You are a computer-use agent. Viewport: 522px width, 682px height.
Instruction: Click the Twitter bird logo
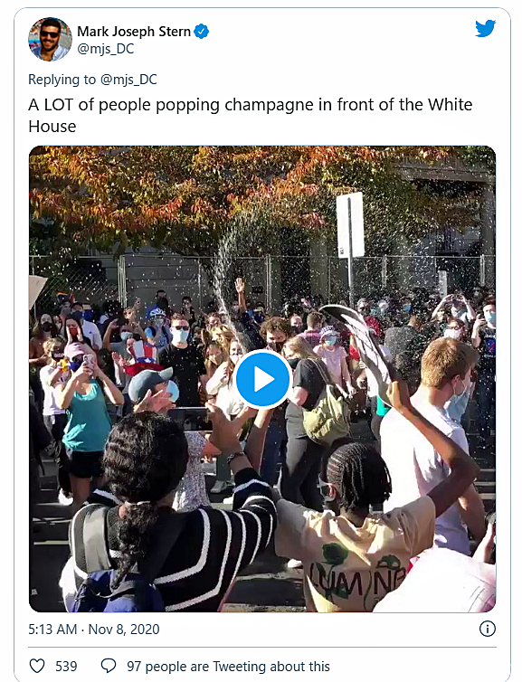(x=485, y=28)
